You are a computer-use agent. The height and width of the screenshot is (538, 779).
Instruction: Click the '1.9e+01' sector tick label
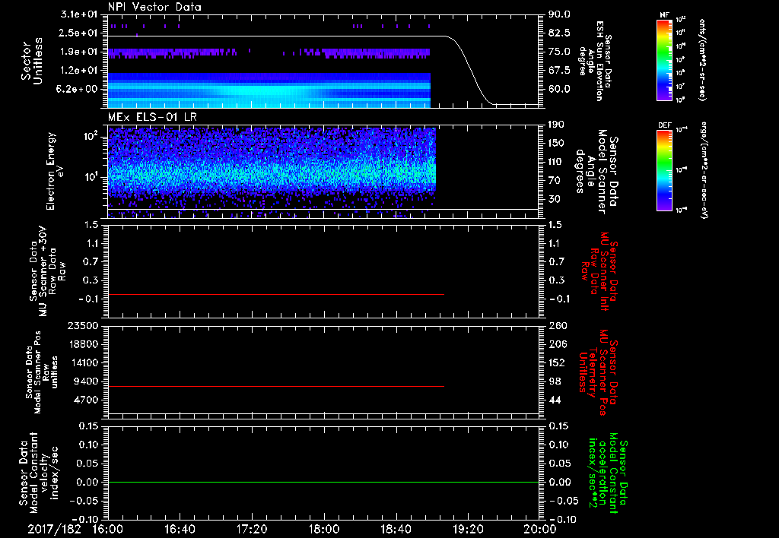pyautogui.click(x=79, y=52)
